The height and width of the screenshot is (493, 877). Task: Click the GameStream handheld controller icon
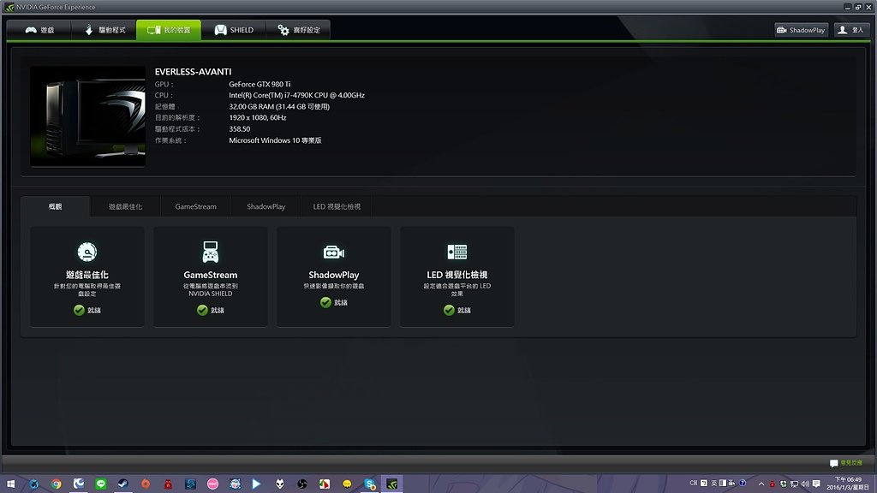pos(211,252)
